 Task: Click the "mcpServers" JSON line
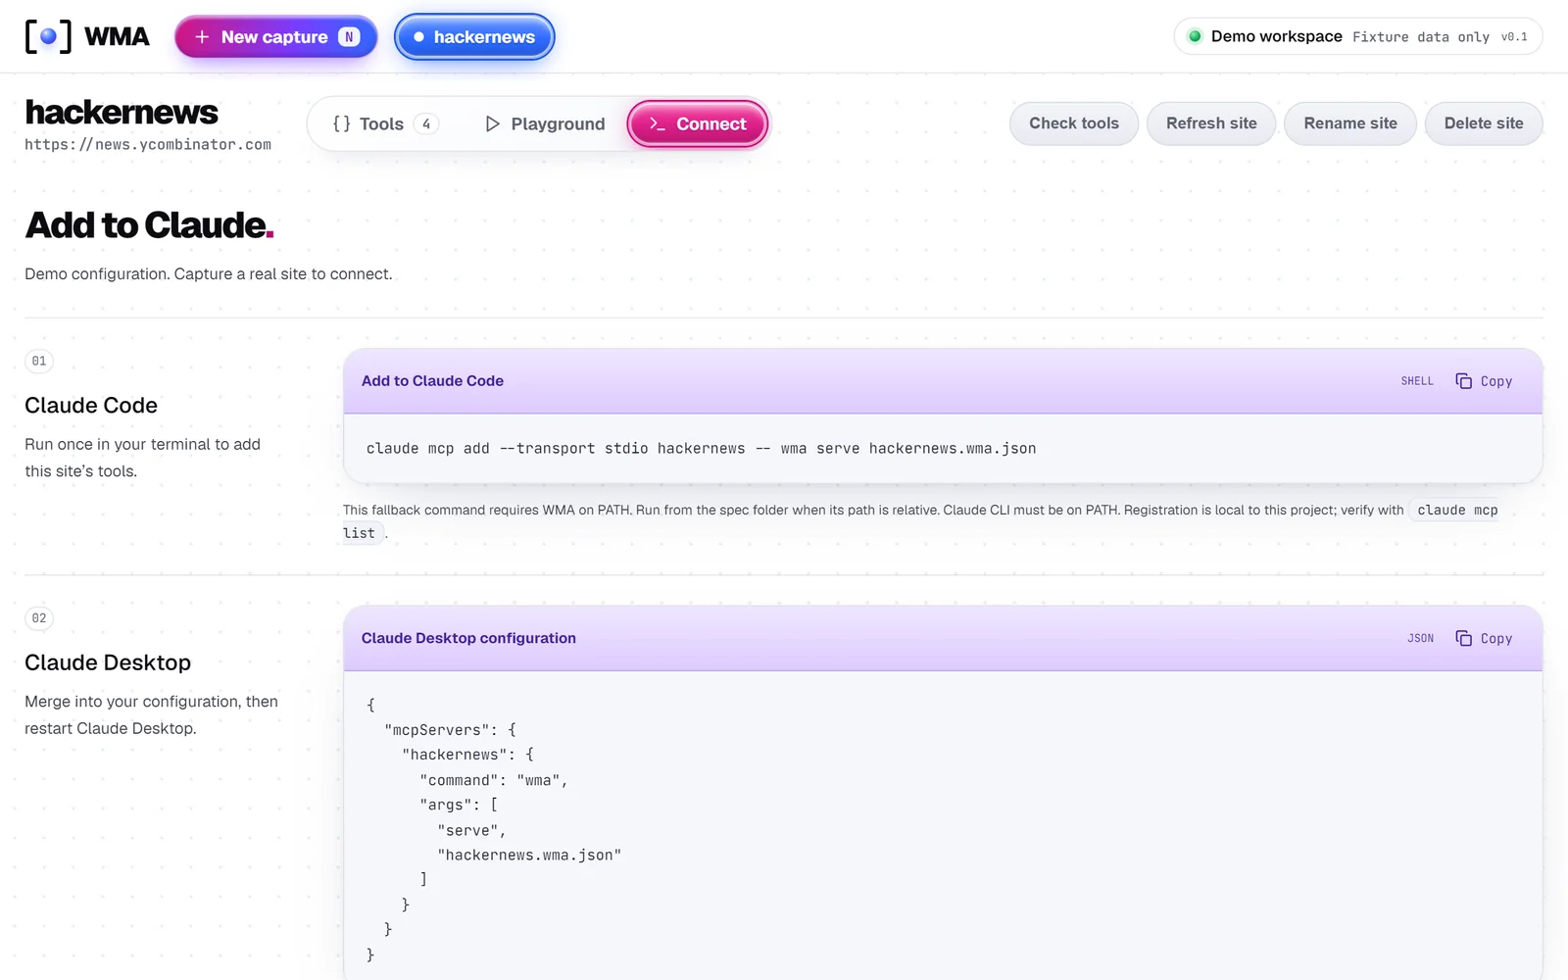pos(450,730)
